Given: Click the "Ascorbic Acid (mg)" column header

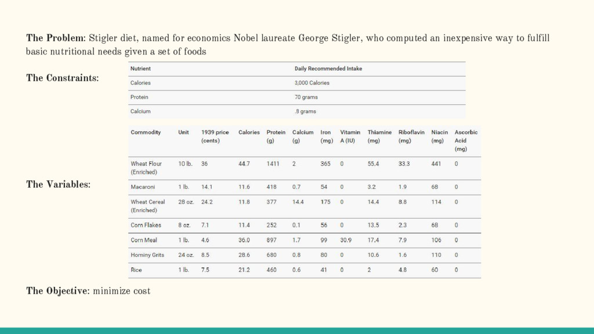Looking at the screenshot, I should 466,140.
